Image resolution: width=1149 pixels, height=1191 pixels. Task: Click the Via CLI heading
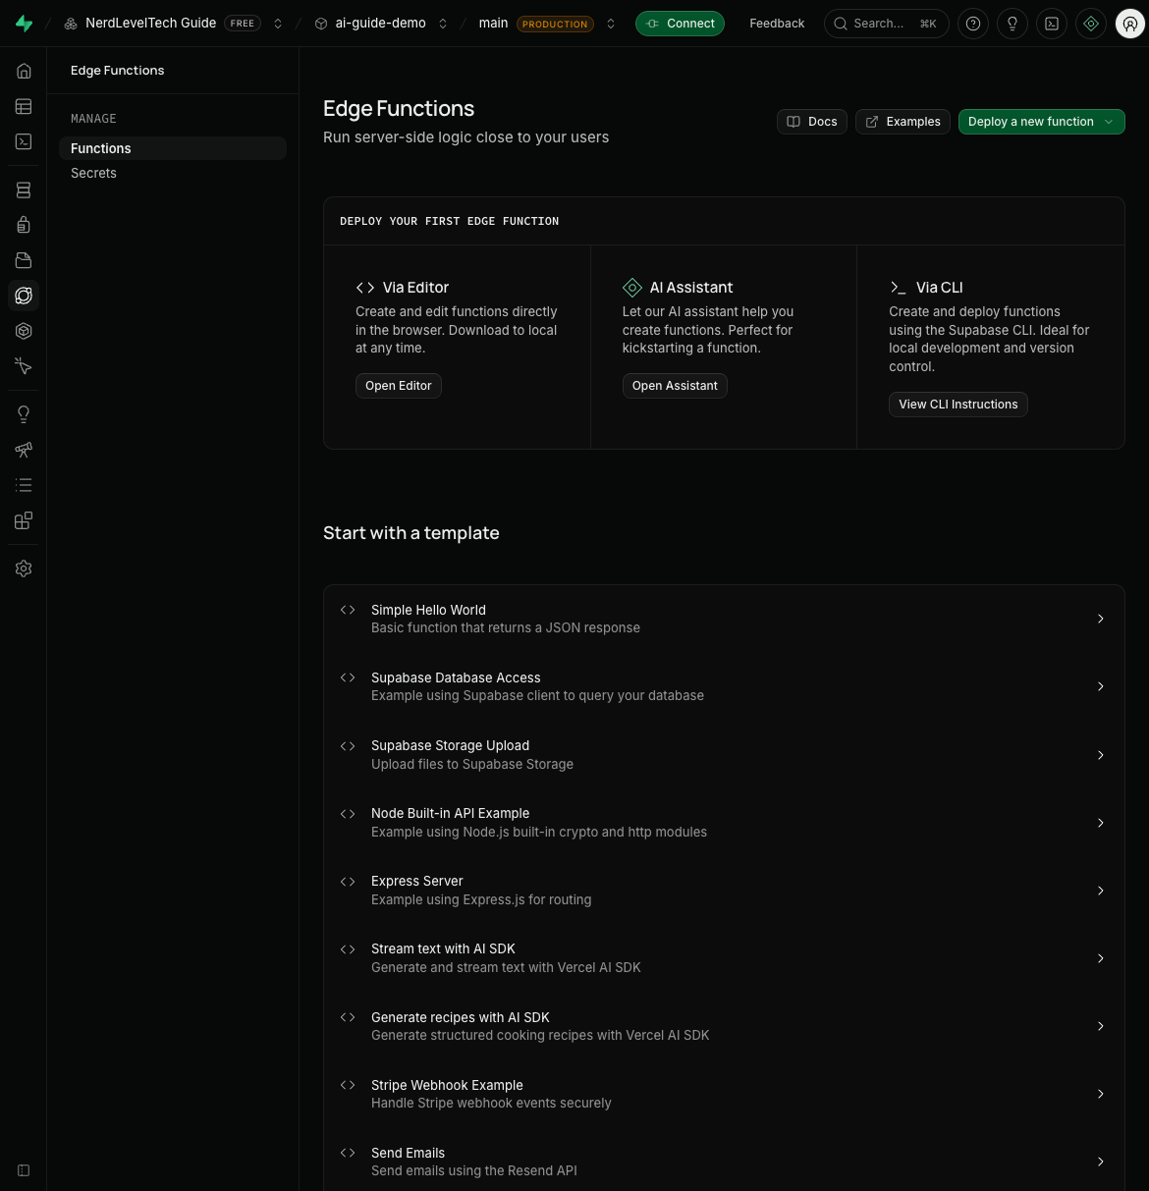pos(940,288)
